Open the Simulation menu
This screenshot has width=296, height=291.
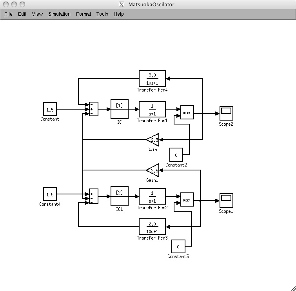59,14
